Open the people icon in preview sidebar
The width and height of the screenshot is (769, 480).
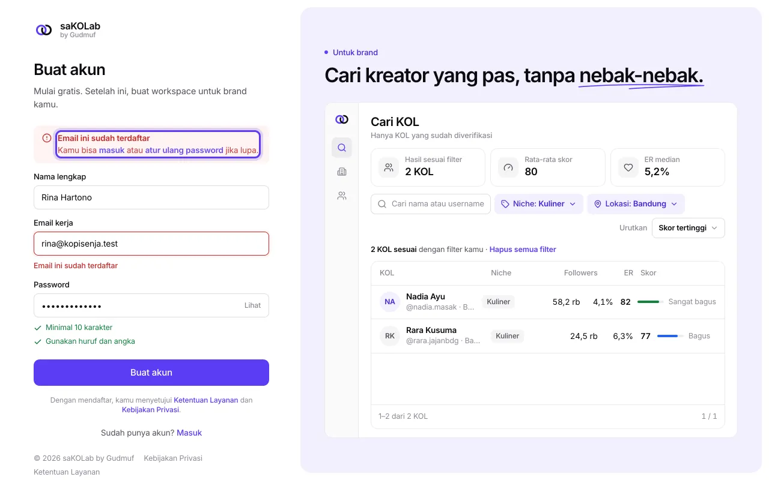342,196
